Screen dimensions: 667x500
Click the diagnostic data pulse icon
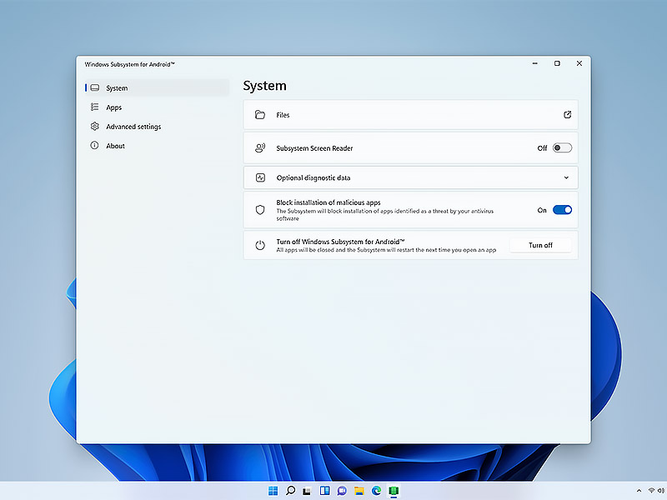(x=260, y=177)
